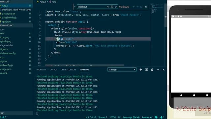Screen dimensions: 211x119
Task: Expand the OUTLINE section
Action: (x=16, y=113)
